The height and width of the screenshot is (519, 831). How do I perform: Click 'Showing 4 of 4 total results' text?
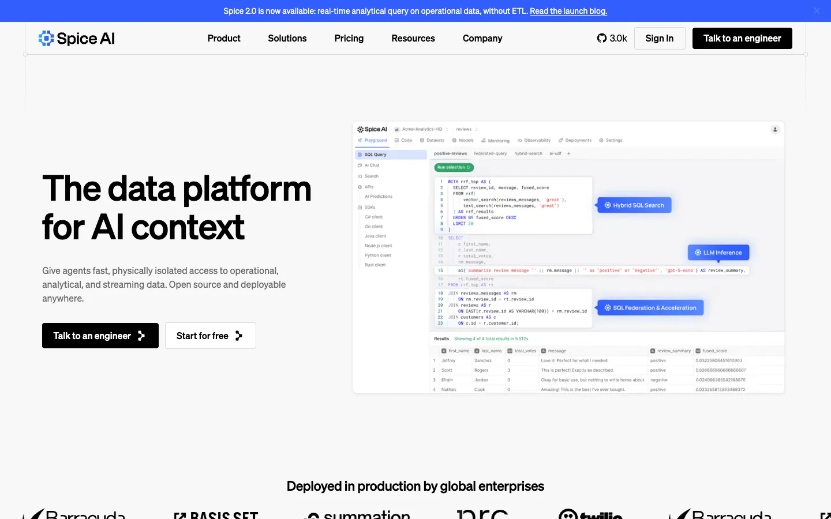tap(491, 339)
